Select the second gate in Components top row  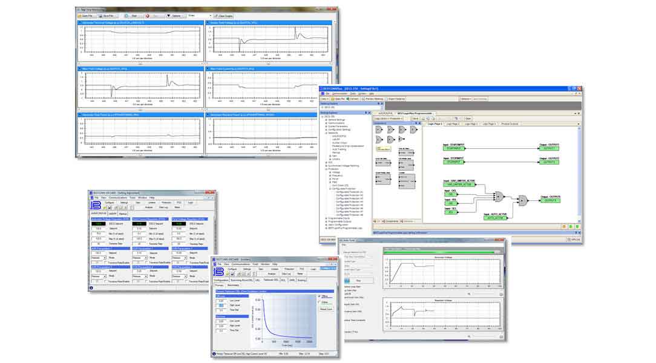tap(390, 129)
